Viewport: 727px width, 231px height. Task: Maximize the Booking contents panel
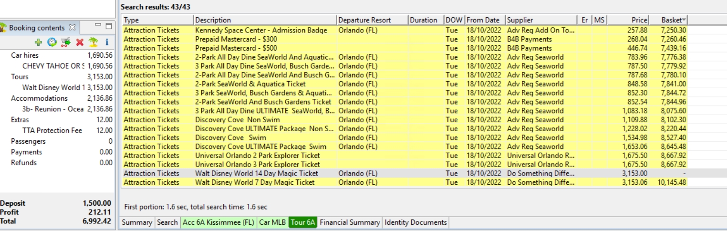point(108,26)
